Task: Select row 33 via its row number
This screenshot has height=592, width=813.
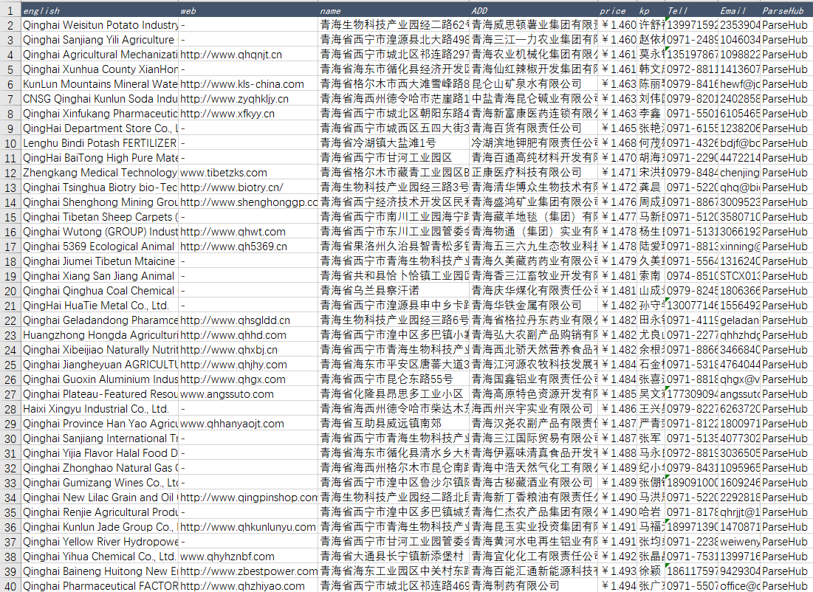Action: [x=10, y=483]
